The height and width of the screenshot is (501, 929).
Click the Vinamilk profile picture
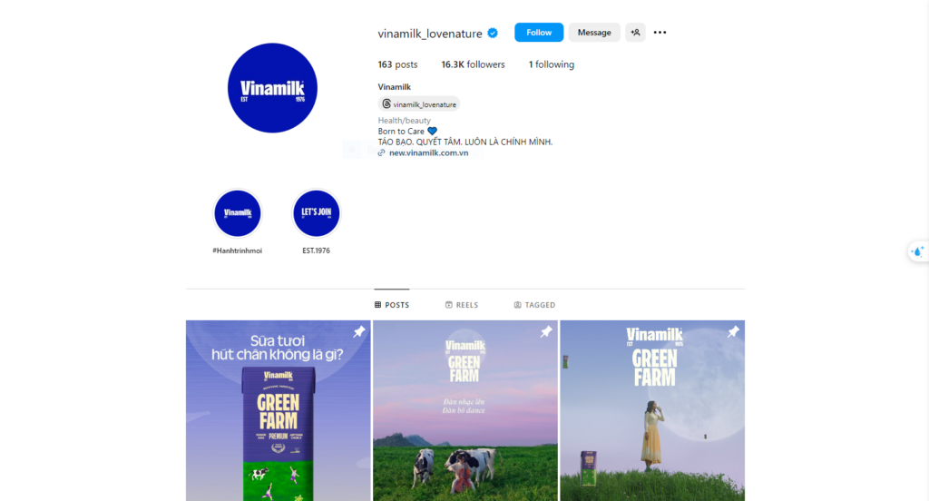coord(272,88)
